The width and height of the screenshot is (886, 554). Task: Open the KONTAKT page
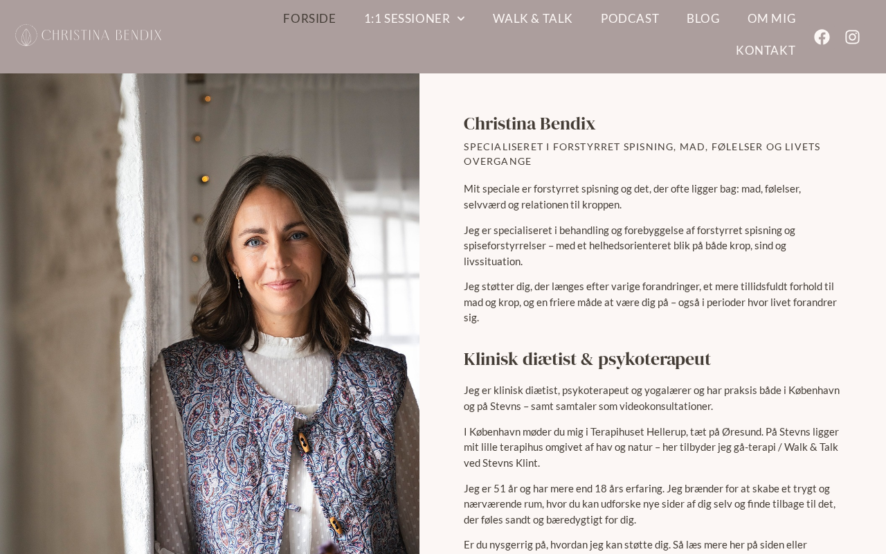coord(766,51)
